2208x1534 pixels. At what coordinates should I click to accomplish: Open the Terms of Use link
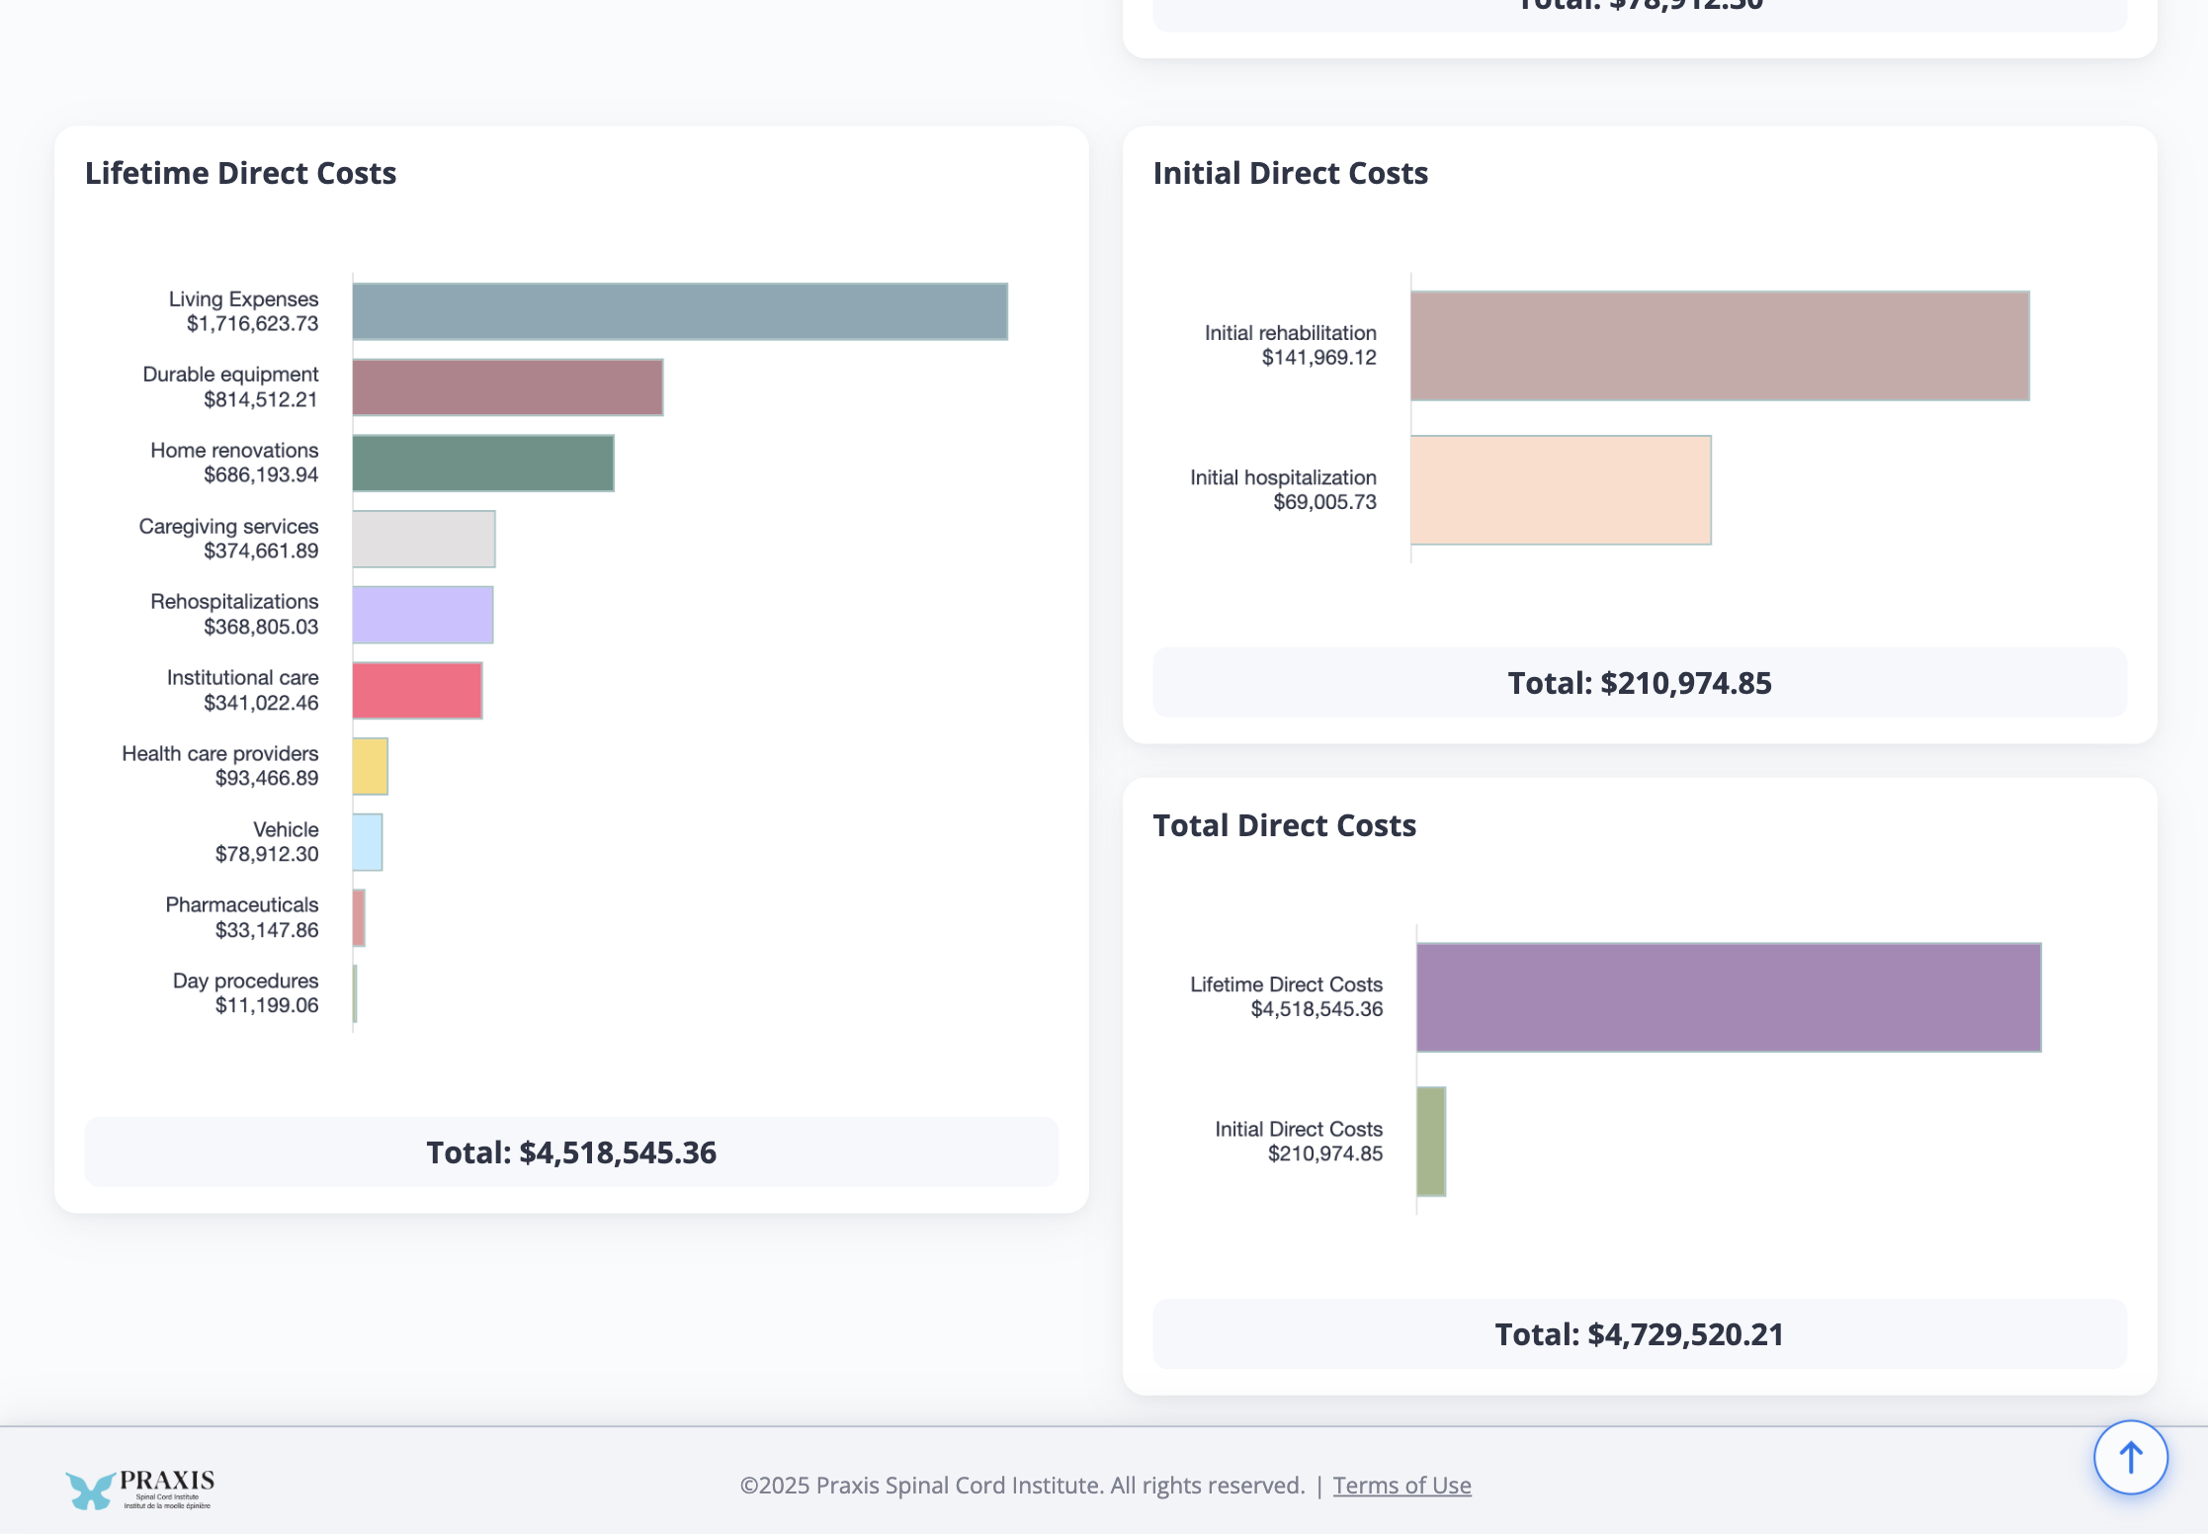[1401, 1485]
